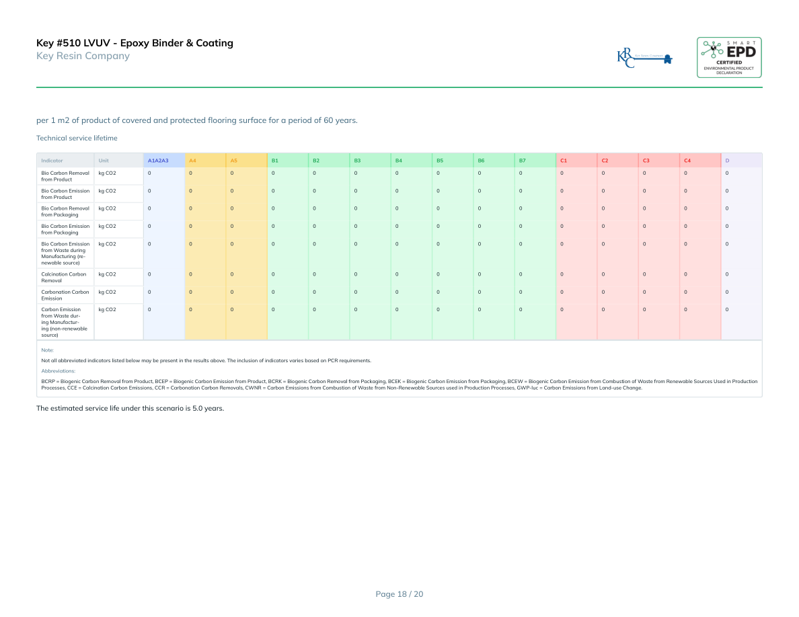Viewport: 799px width, 617px height.
Task: Select the Calcination Carbon Removal row label
Action: [64, 277]
